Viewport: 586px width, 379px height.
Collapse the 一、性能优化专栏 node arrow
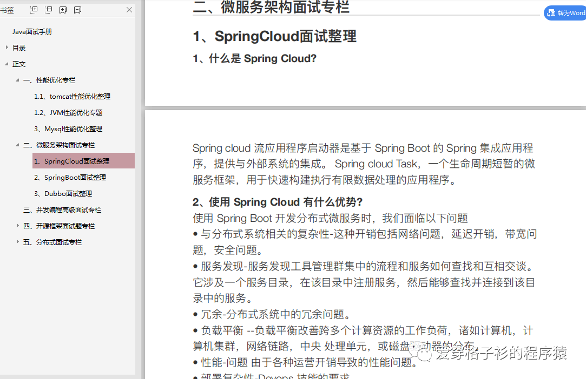[x=17, y=80]
